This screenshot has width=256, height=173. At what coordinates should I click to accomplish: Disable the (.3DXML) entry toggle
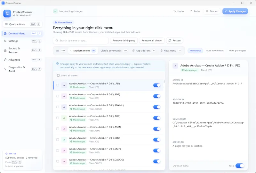point(157,107)
